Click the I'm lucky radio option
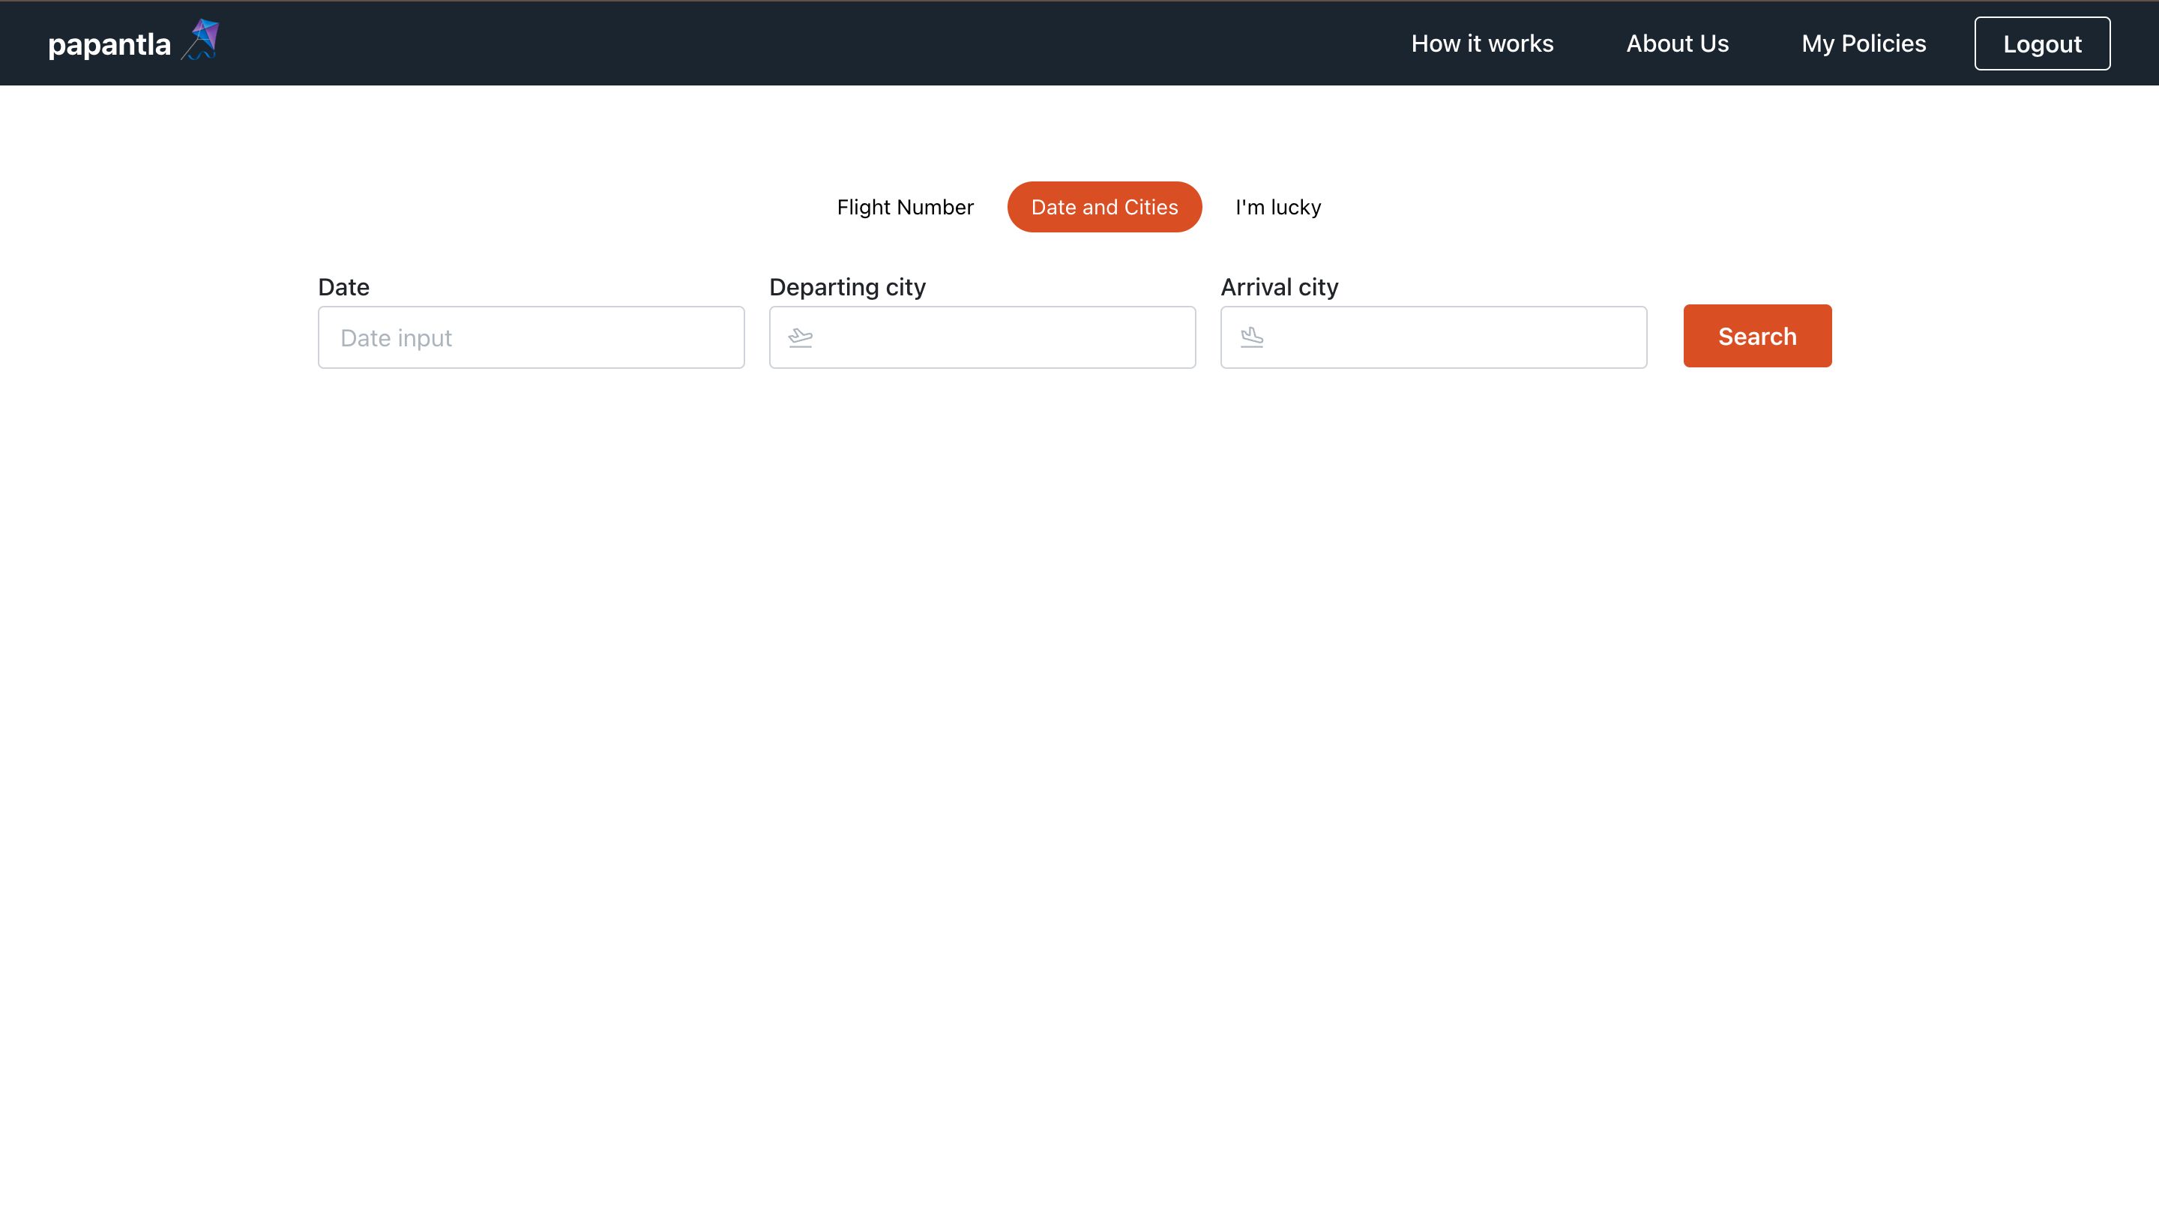The width and height of the screenshot is (2159, 1231). (1278, 206)
